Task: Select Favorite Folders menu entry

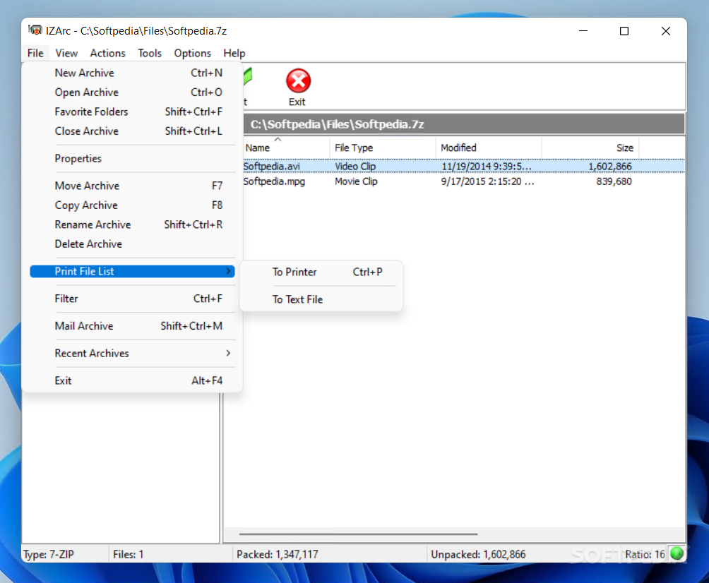Action: [132, 112]
